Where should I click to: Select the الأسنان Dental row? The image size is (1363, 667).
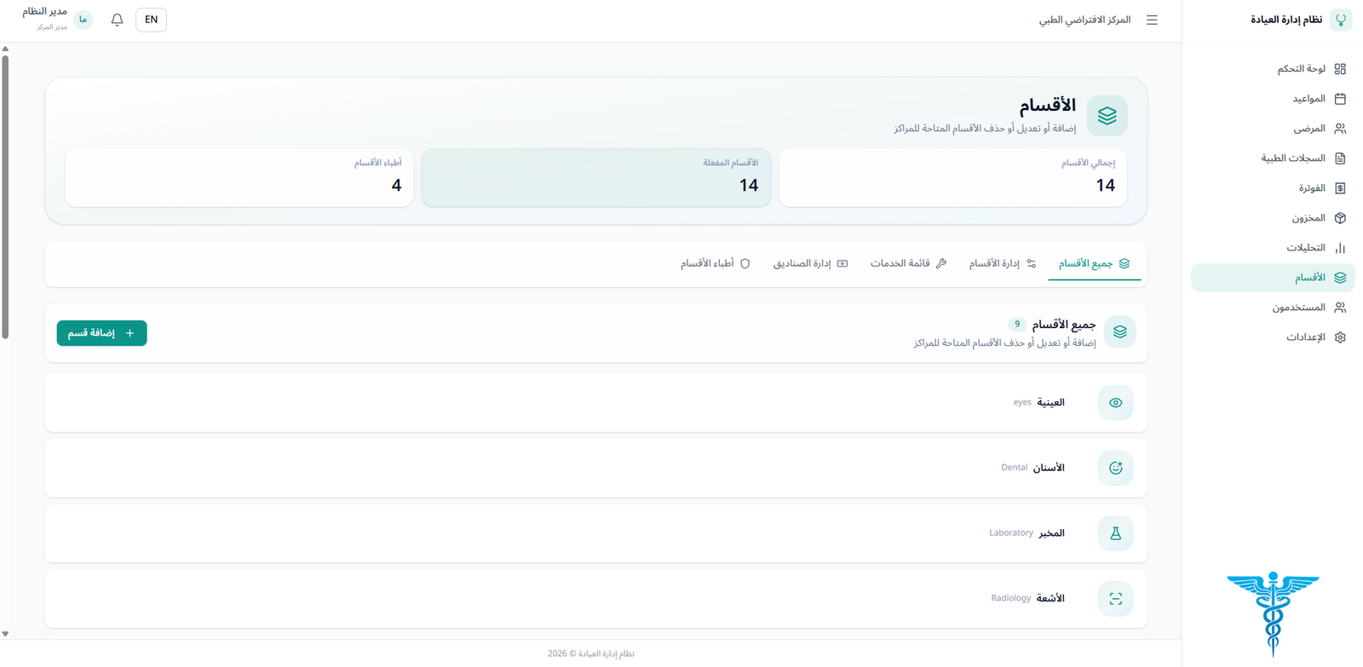click(x=595, y=468)
